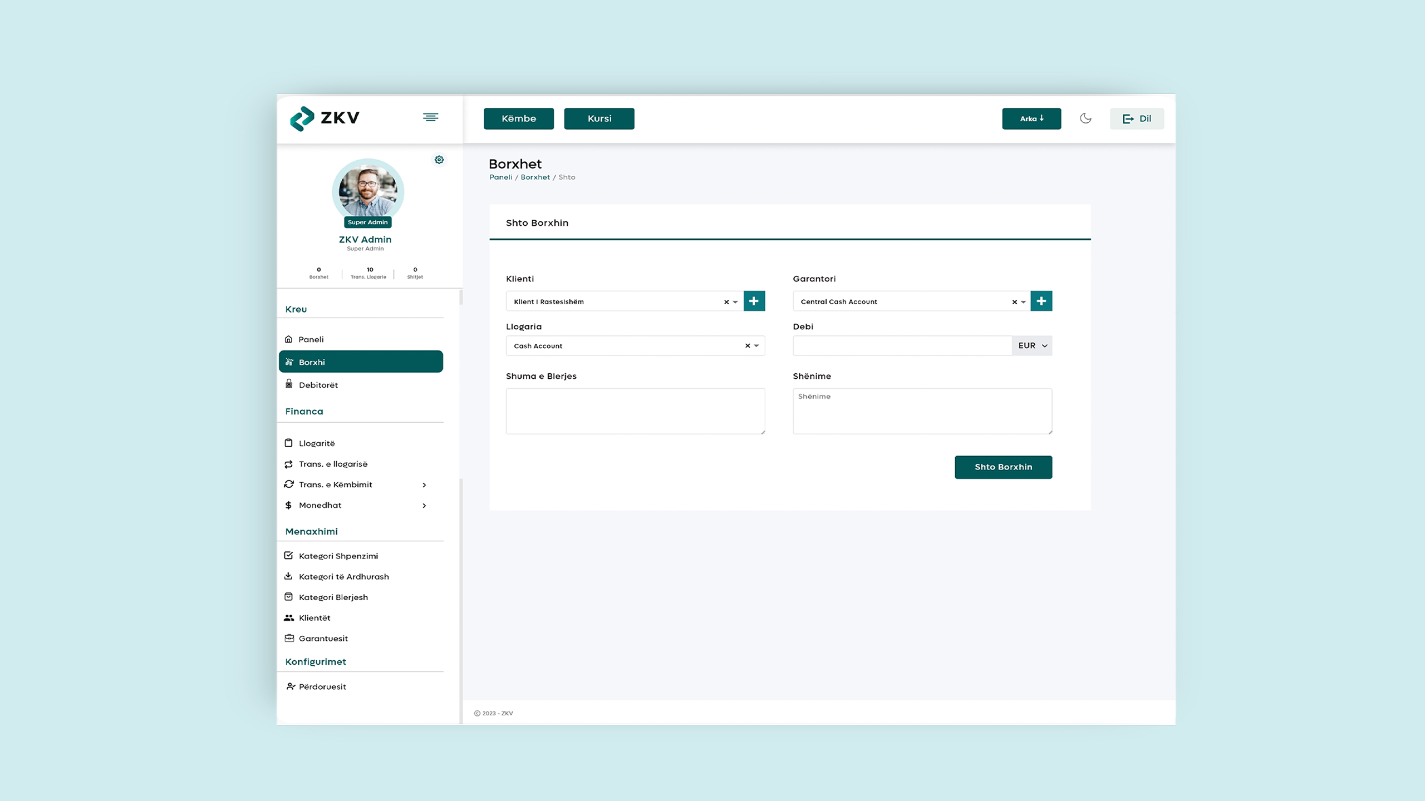Click into the Debi amount field

pos(902,345)
